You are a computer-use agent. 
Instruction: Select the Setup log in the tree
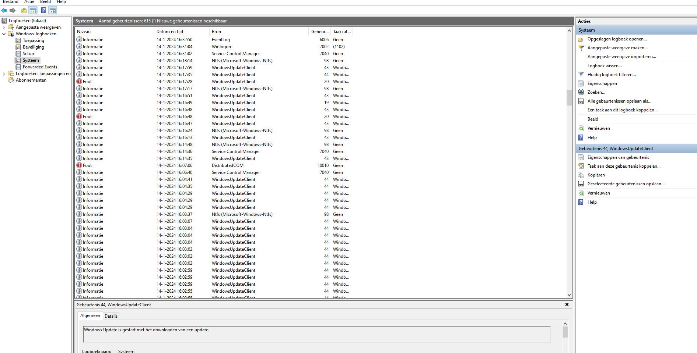pyautogui.click(x=28, y=54)
